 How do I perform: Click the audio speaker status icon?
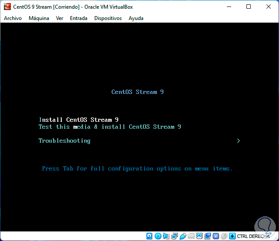[x=166, y=236]
